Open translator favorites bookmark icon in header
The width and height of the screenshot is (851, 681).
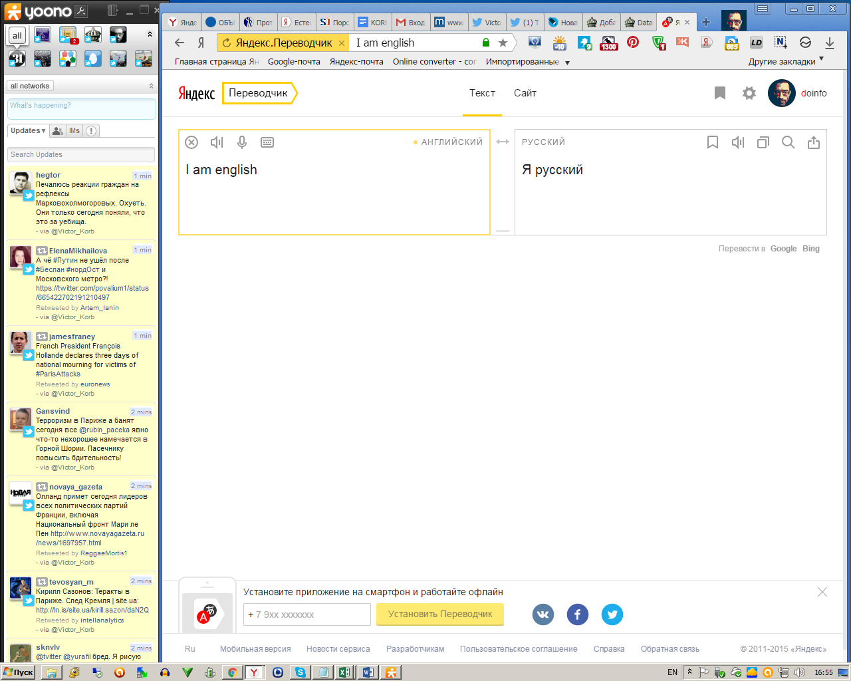click(719, 93)
